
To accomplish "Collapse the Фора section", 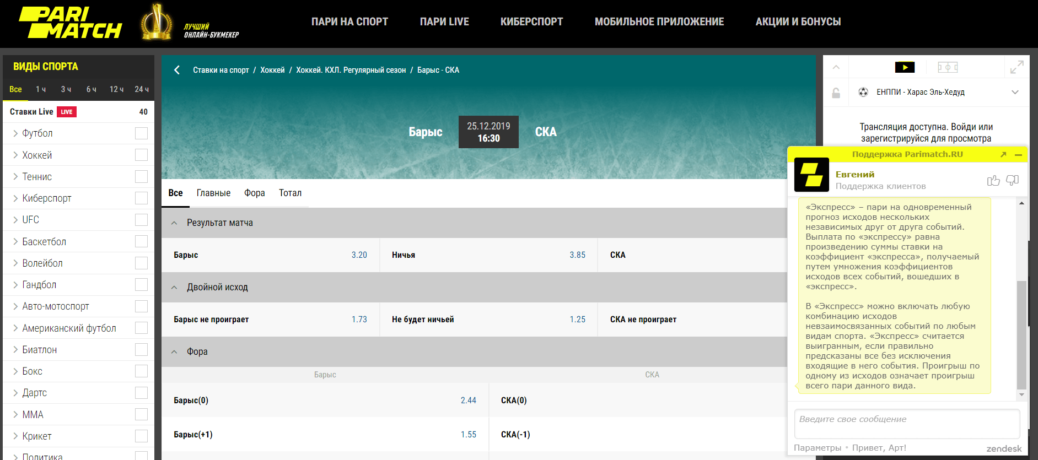I will coord(174,352).
